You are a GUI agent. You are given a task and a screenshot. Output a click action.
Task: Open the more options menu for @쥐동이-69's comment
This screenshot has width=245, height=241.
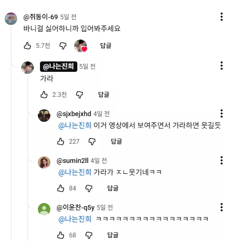tap(222, 17)
